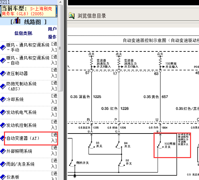Click book icon beside 暖风、通风和空调系统-自动
The width and height of the screenshot is (199, 180).
tap(3, 60)
